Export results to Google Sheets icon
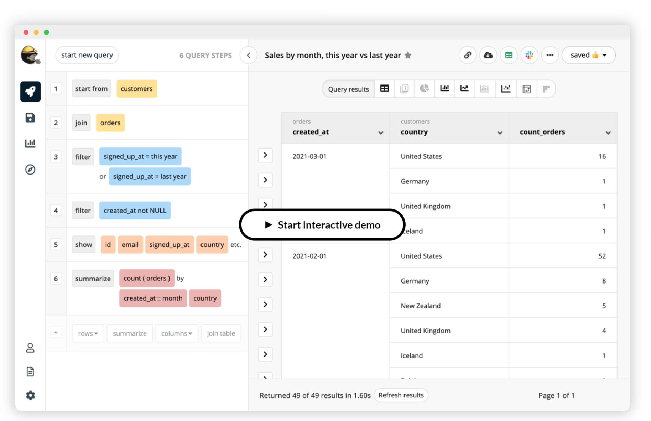 509,55
